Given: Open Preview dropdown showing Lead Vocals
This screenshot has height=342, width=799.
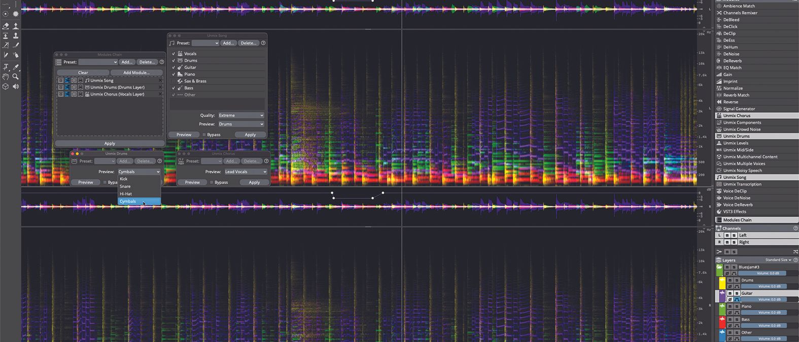Looking at the screenshot, I should pos(246,172).
